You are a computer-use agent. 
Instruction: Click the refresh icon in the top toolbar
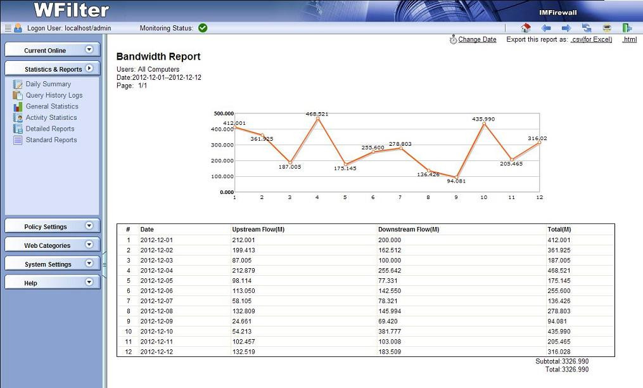587,28
